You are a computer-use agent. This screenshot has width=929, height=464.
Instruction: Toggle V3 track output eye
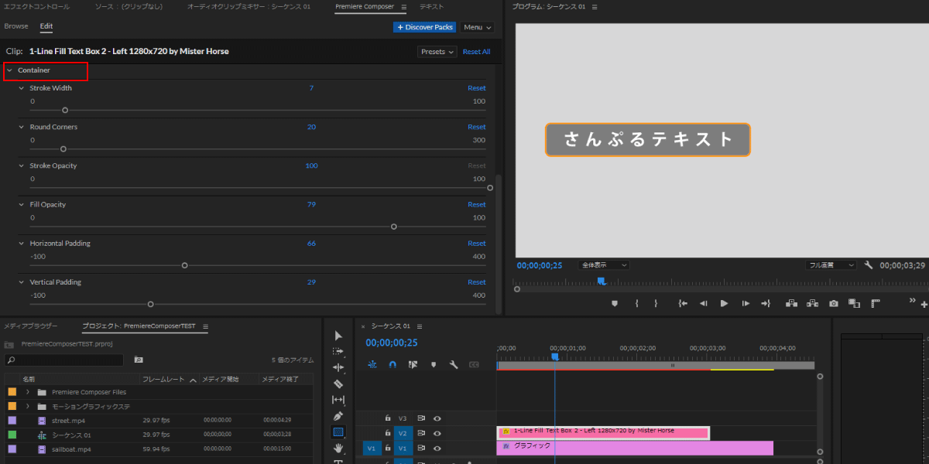tap(437, 418)
